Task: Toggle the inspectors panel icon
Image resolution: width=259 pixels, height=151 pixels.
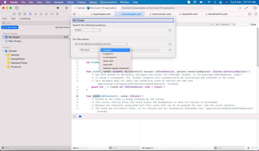Action: (x=255, y=8)
